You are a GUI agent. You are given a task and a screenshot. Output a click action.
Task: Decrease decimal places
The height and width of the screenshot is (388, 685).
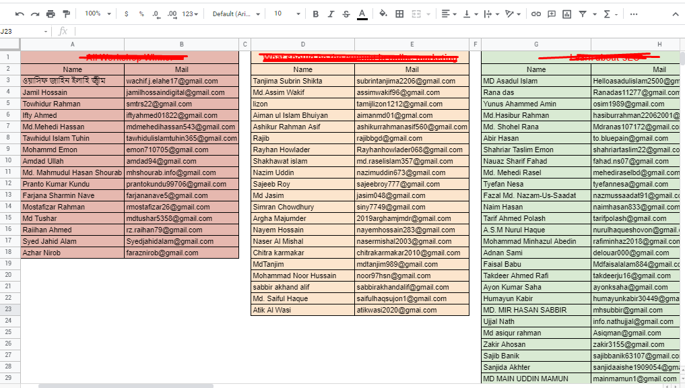(x=156, y=14)
